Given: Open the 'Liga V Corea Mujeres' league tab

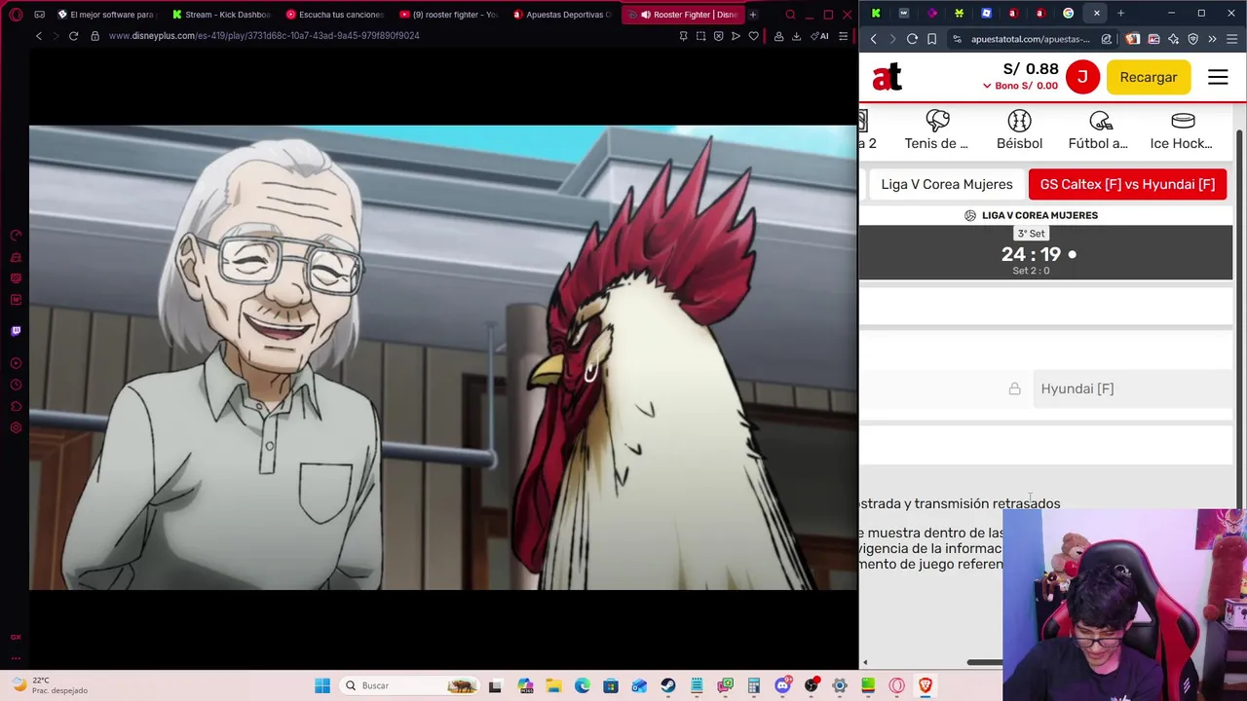Looking at the screenshot, I should coord(947,184).
